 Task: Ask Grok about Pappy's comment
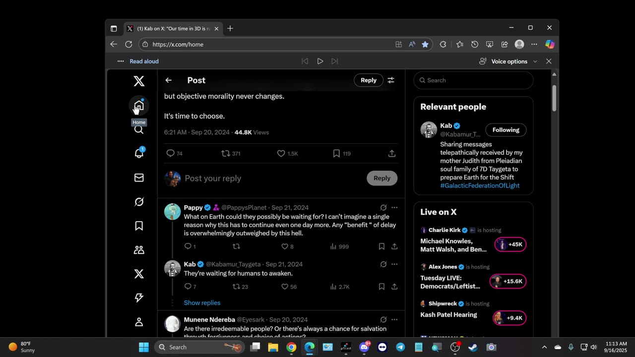[x=383, y=208]
